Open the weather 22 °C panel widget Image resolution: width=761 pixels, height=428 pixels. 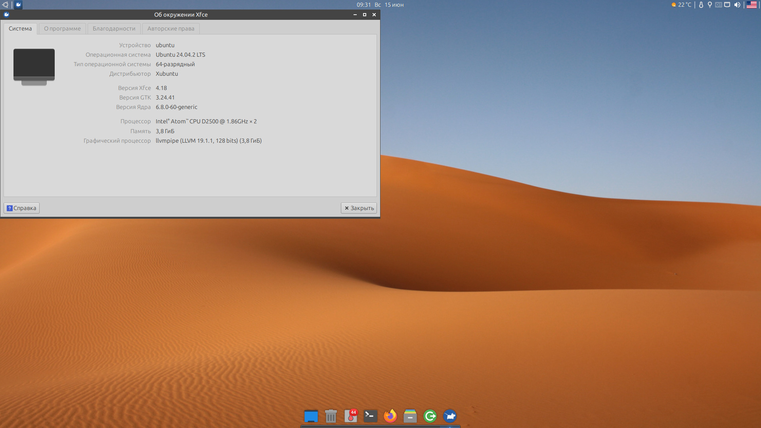(681, 5)
